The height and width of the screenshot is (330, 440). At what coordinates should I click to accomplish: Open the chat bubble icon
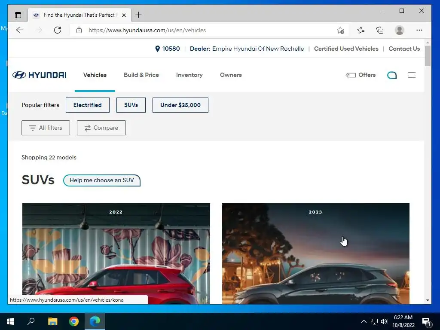click(392, 75)
